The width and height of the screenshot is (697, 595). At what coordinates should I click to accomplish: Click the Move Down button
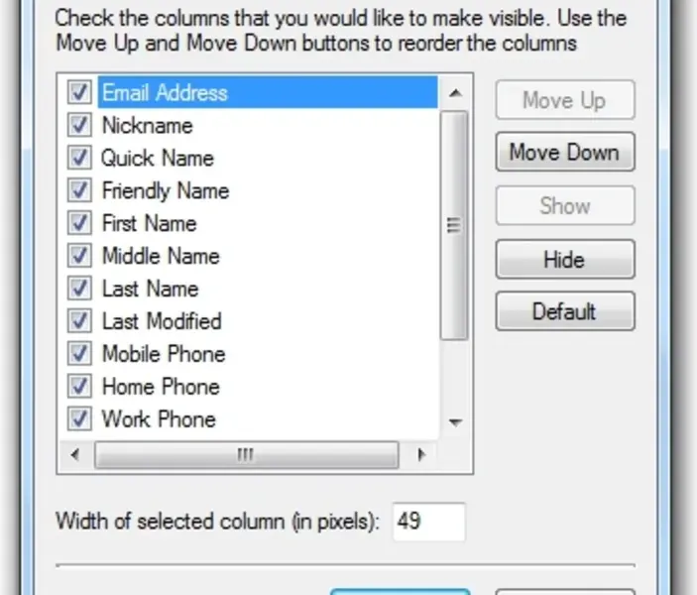pos(564,153)
